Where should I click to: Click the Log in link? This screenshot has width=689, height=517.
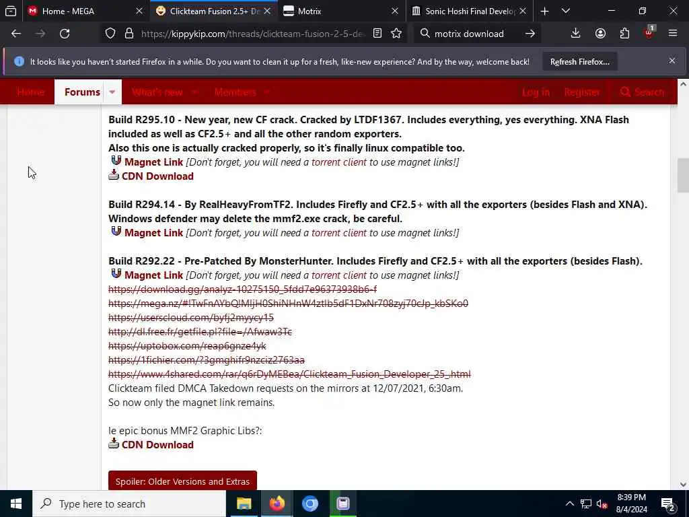(x=536, y=92)
